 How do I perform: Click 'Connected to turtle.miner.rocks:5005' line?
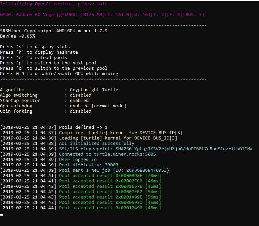click(78, 154)
